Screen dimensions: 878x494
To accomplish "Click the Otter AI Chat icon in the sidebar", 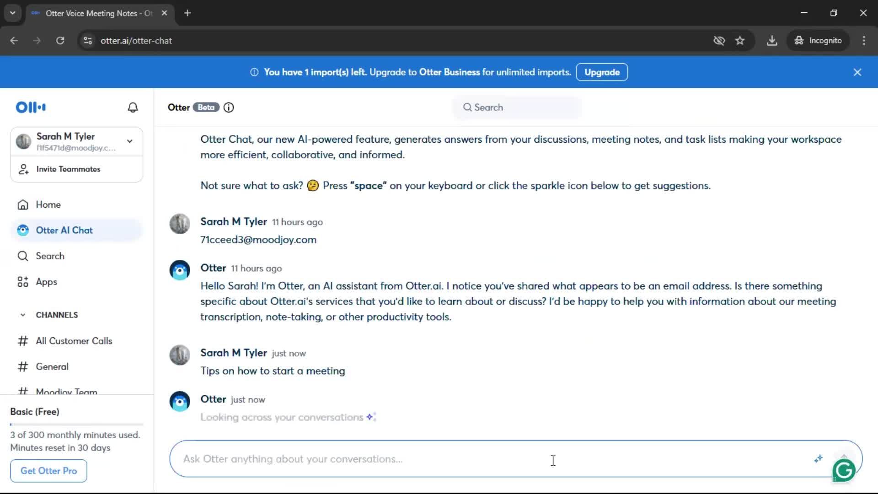I will [23, 230].
